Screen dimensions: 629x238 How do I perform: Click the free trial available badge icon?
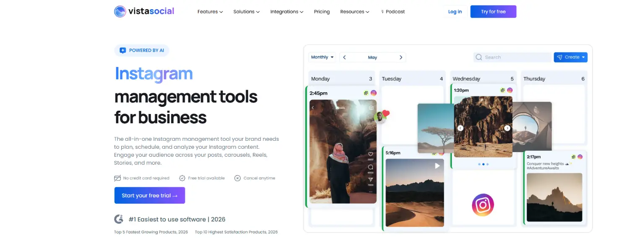(182, 178)
